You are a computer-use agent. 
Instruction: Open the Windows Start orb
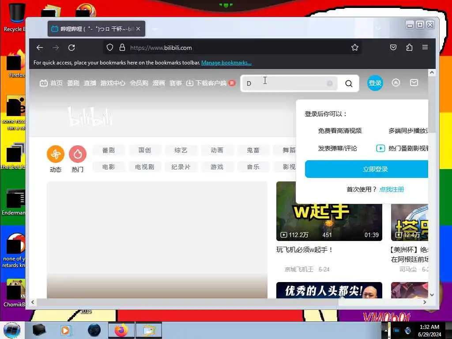pos(12,330)
